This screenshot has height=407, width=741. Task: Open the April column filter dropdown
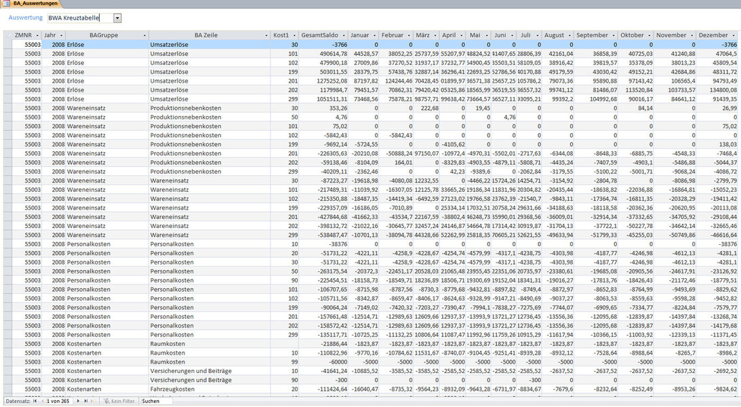(x=461, y=35)
